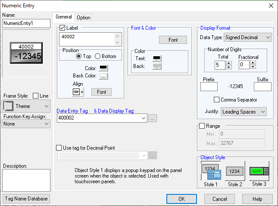Switch to the Option tab
Viewport: 278px width, 206px height.
83,18
